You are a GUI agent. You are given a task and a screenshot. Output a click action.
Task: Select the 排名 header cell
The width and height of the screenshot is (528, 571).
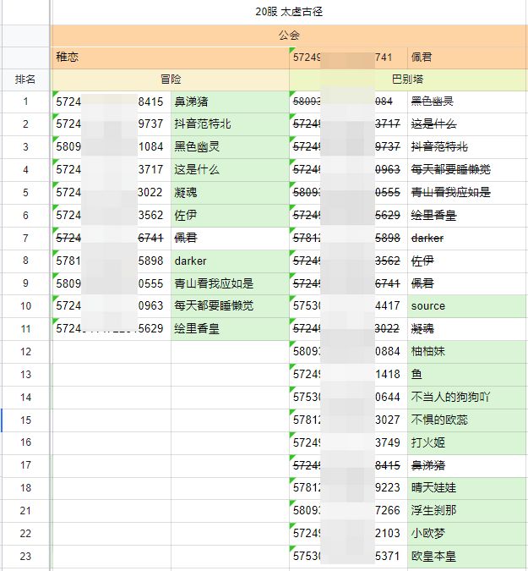(x=25, y=80)
